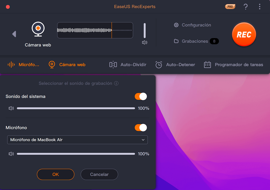This screenshot has width=270, height=190.
Task: Click the recordings count badge 8
Action: (x=214, y=41)
